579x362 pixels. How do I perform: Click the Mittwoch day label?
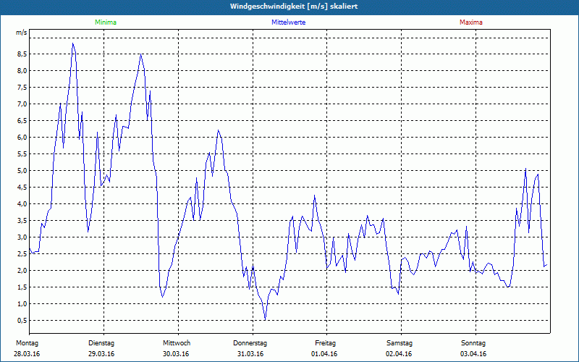click(x=177, y=343)
